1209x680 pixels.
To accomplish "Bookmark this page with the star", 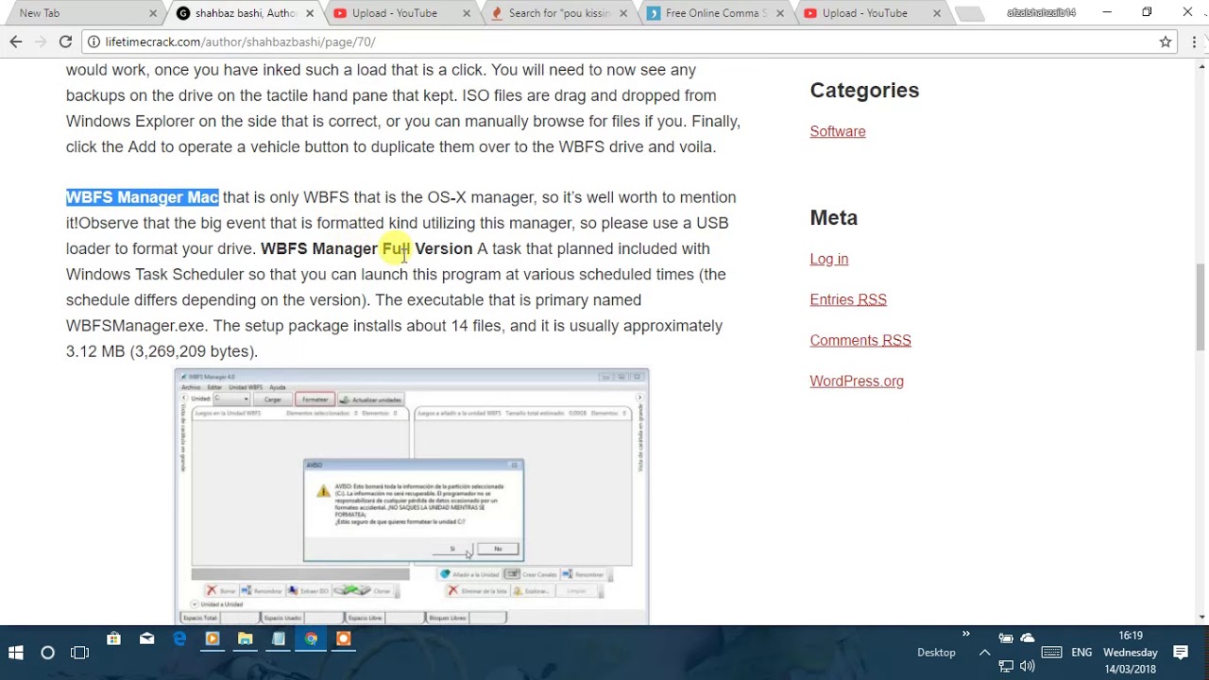I will click(1166, 42).
